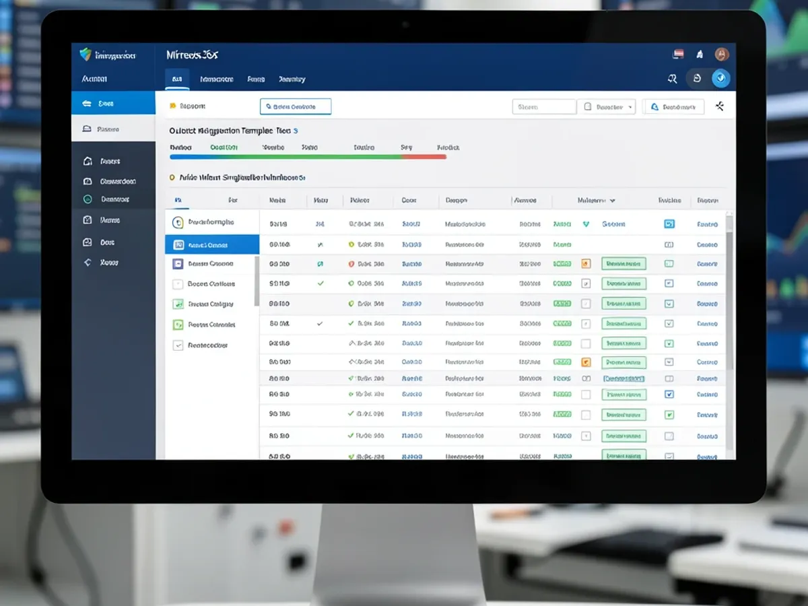Viewport: 808px width, 606px height.
Task: Open the sidebar item with green circle icon
Action: pos(106,199)
